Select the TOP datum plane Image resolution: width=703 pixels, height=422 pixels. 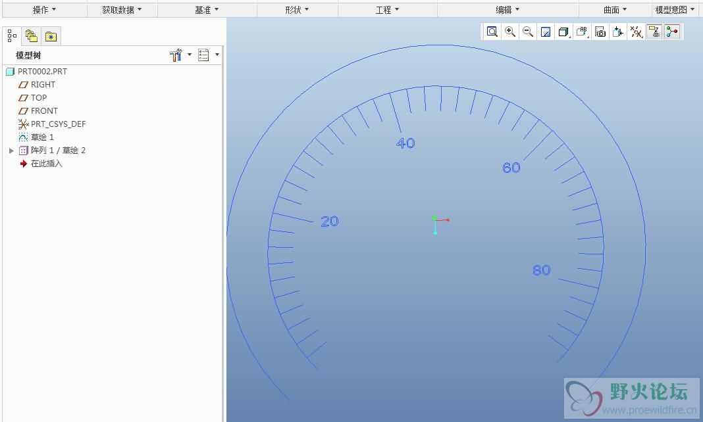(39, 97)
